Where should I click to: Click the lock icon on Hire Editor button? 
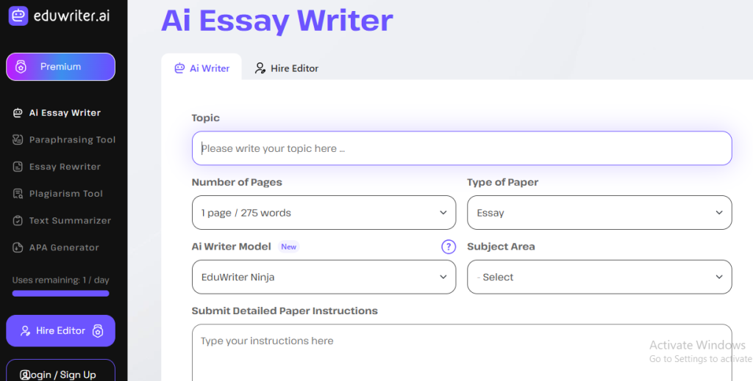(x=98, y=330)
